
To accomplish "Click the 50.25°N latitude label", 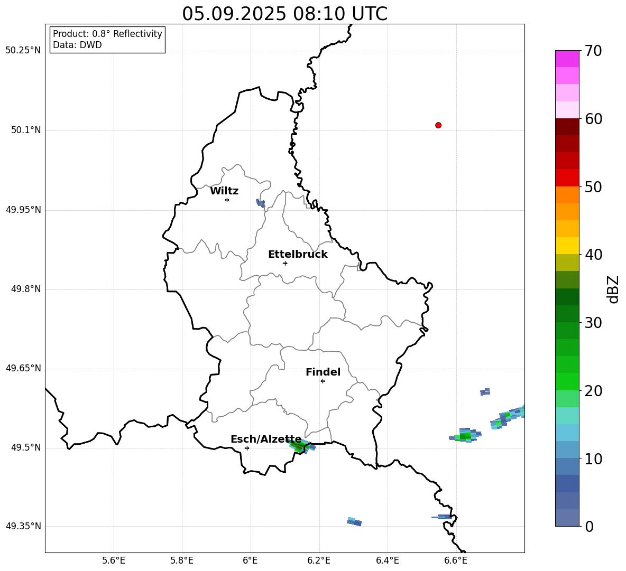I will [23, 51].
